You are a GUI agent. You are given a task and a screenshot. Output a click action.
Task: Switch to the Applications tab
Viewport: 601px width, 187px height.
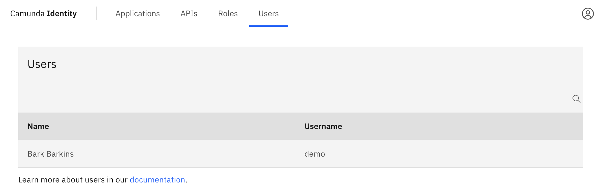[x=138, y=14]
